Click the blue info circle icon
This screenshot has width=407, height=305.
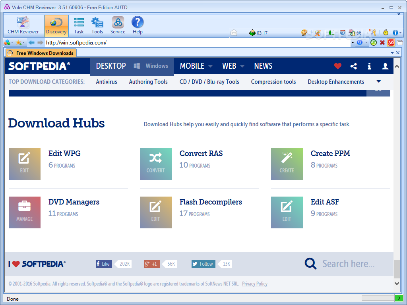coord(395,33)
